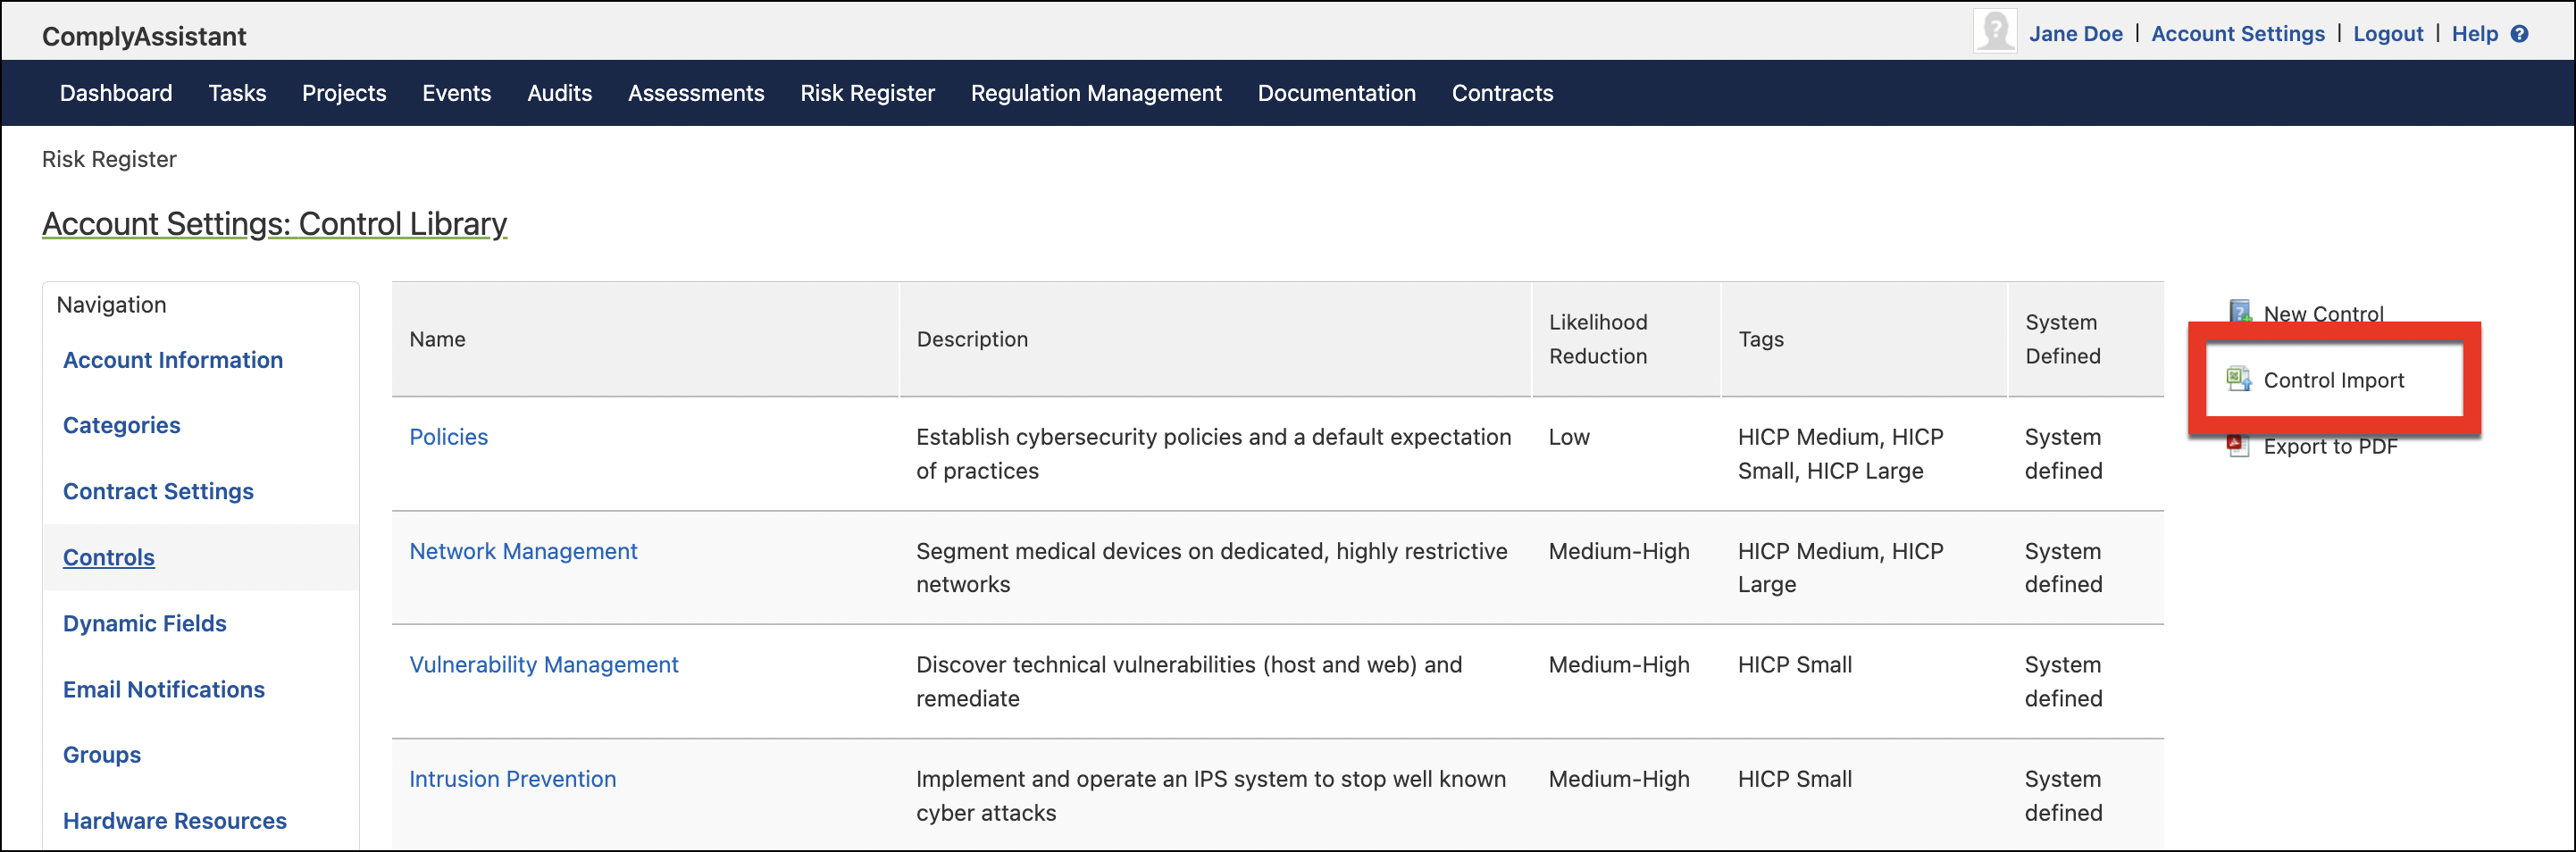Click Network Management row's 'System defined' cell

pos(2063,568)
